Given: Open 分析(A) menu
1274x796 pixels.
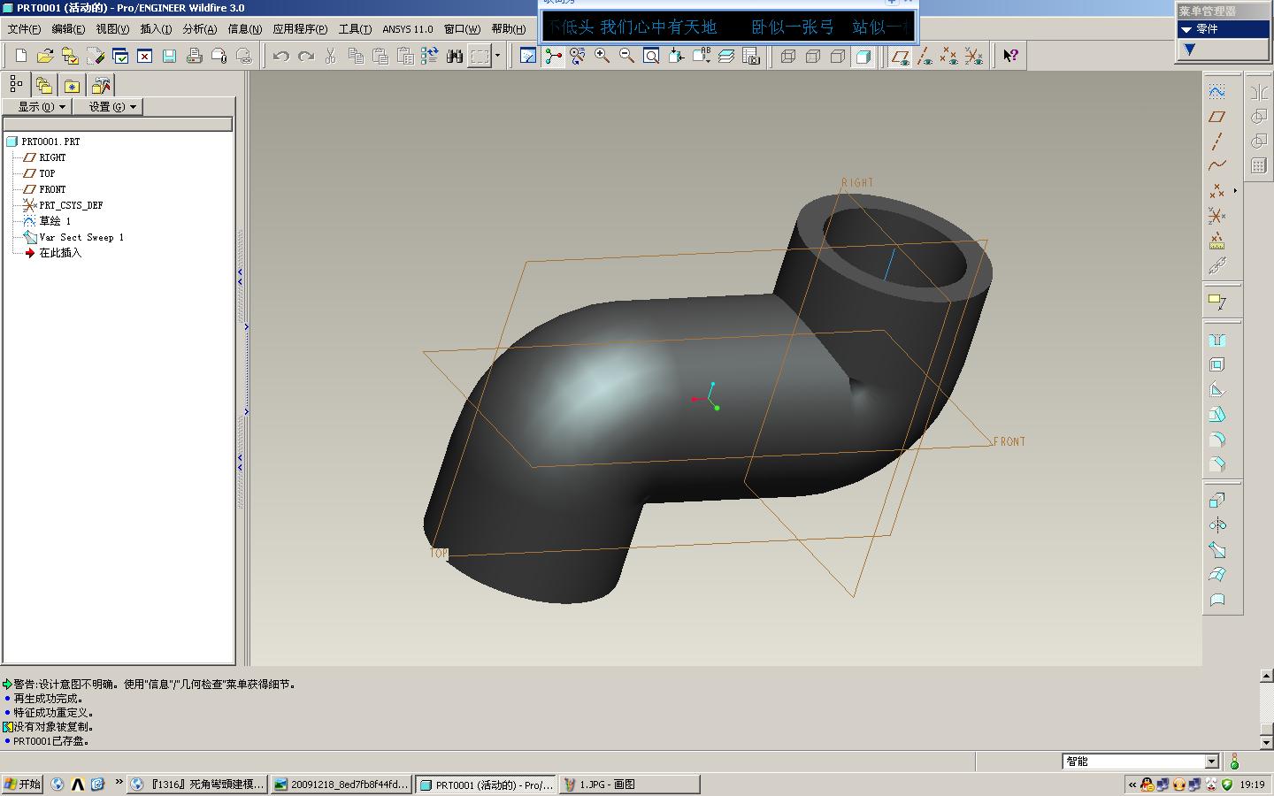Looking at the screenshot, I should [199, 29].
